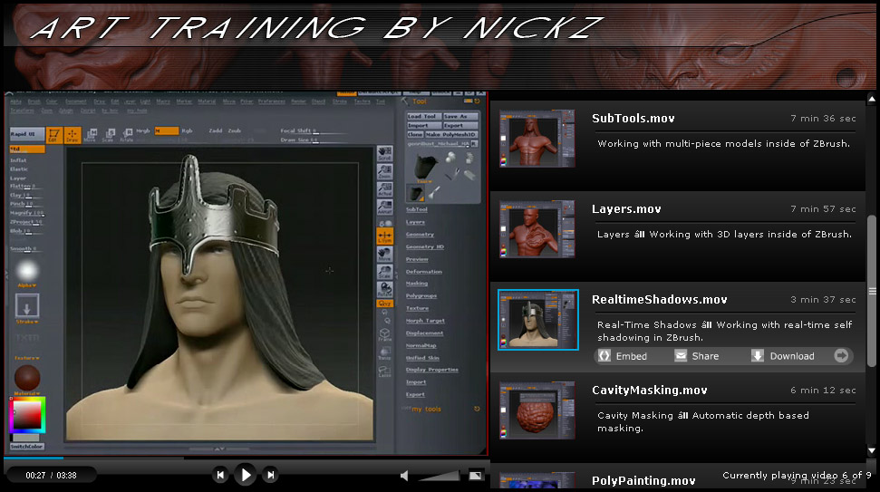Choose the Layer brush

[18, 178]
